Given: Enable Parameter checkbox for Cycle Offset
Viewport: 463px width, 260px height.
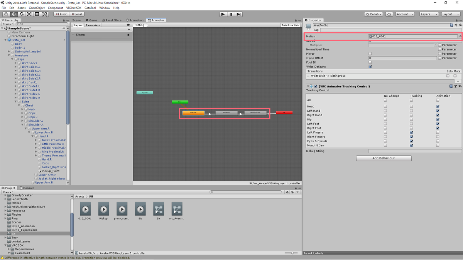Looking at the screenshot, I should point(439,58).
